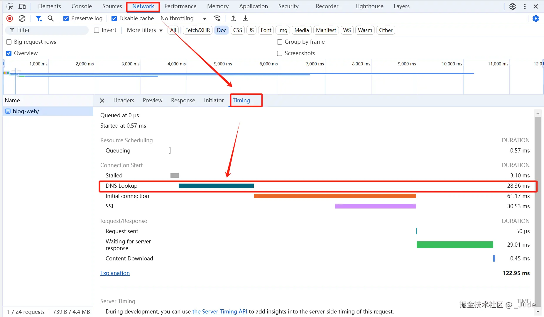This screenshot has height=317, width=544.
Task: Enable the Invert filter checkbox
Action: coord(97,30)
